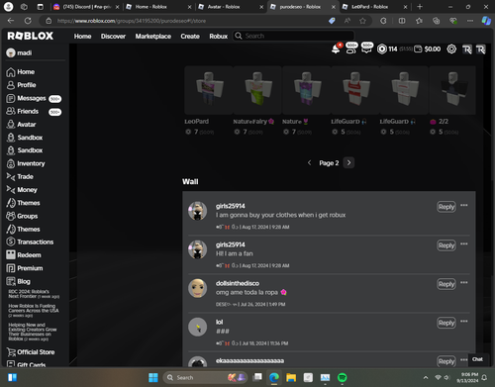Viewport: 495px width, 387px height.
Task: Reply to 'HI! I am a fan' comment
Action: (x=446, y=245)
